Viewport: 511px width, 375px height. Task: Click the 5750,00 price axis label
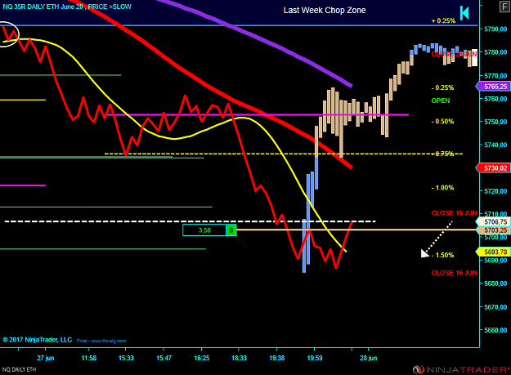pos(495,122)
